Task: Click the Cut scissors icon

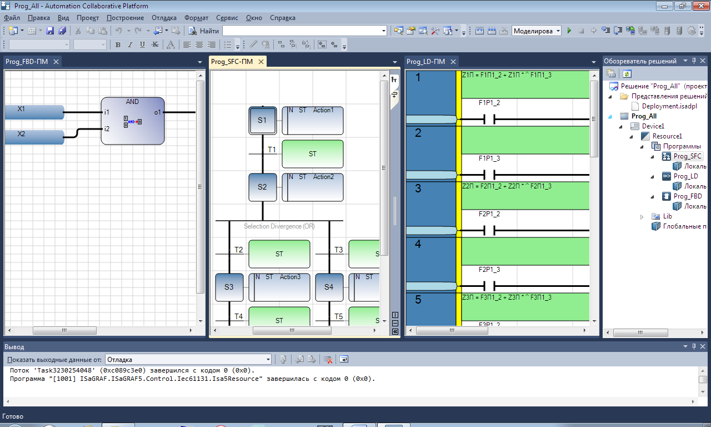Action: (78, 31)
